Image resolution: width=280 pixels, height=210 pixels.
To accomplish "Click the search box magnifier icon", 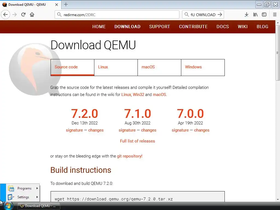I will click(x=186, y=15).
